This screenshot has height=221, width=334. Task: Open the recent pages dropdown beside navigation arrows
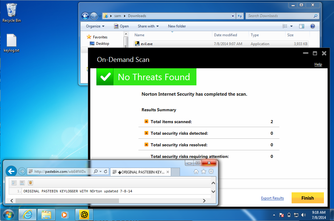click(x=100, y=16)
